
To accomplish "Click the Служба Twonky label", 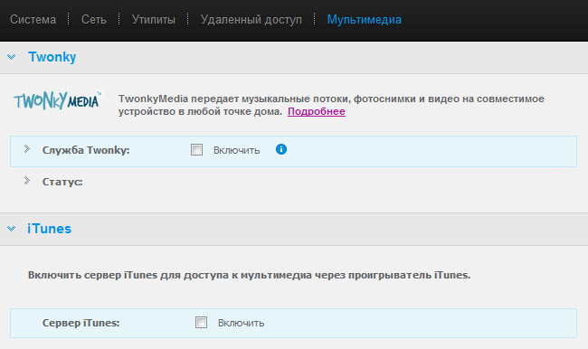I will pos(86,150).
